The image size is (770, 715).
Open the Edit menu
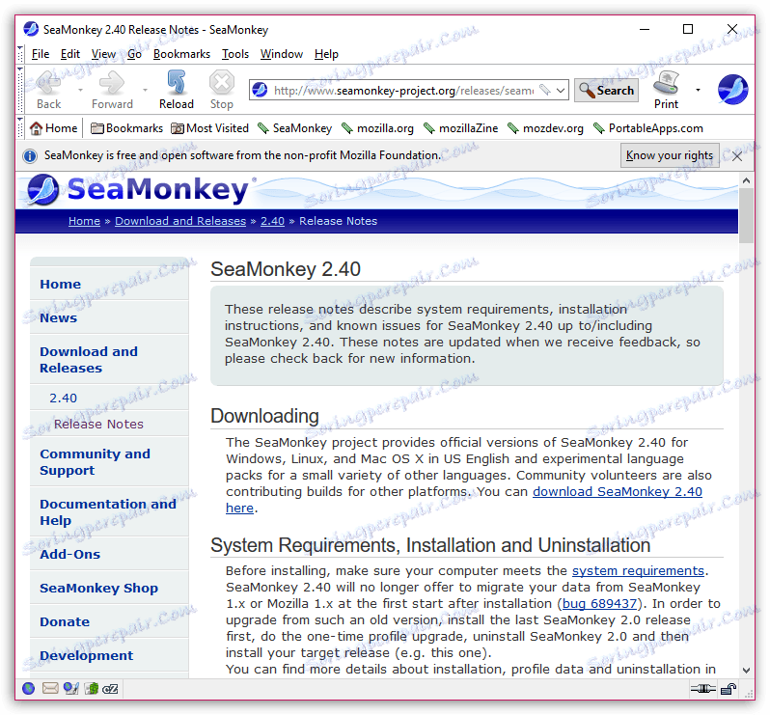tap(70, 54)
